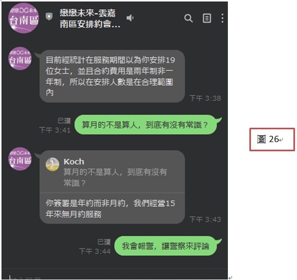Open the chat search magnifier icon
Screen dimensions: 297x280
(188, 18)
